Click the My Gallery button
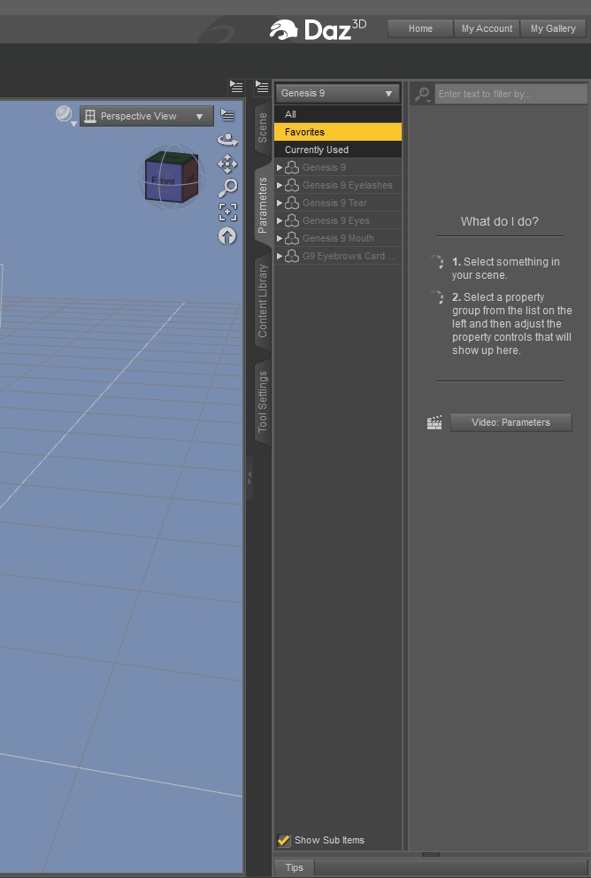Screen dimensions: 591x878 [x=553, y=28]
